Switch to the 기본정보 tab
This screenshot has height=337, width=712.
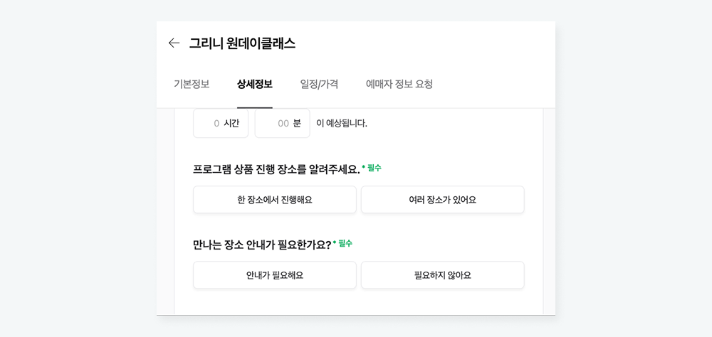click(192, 85)
